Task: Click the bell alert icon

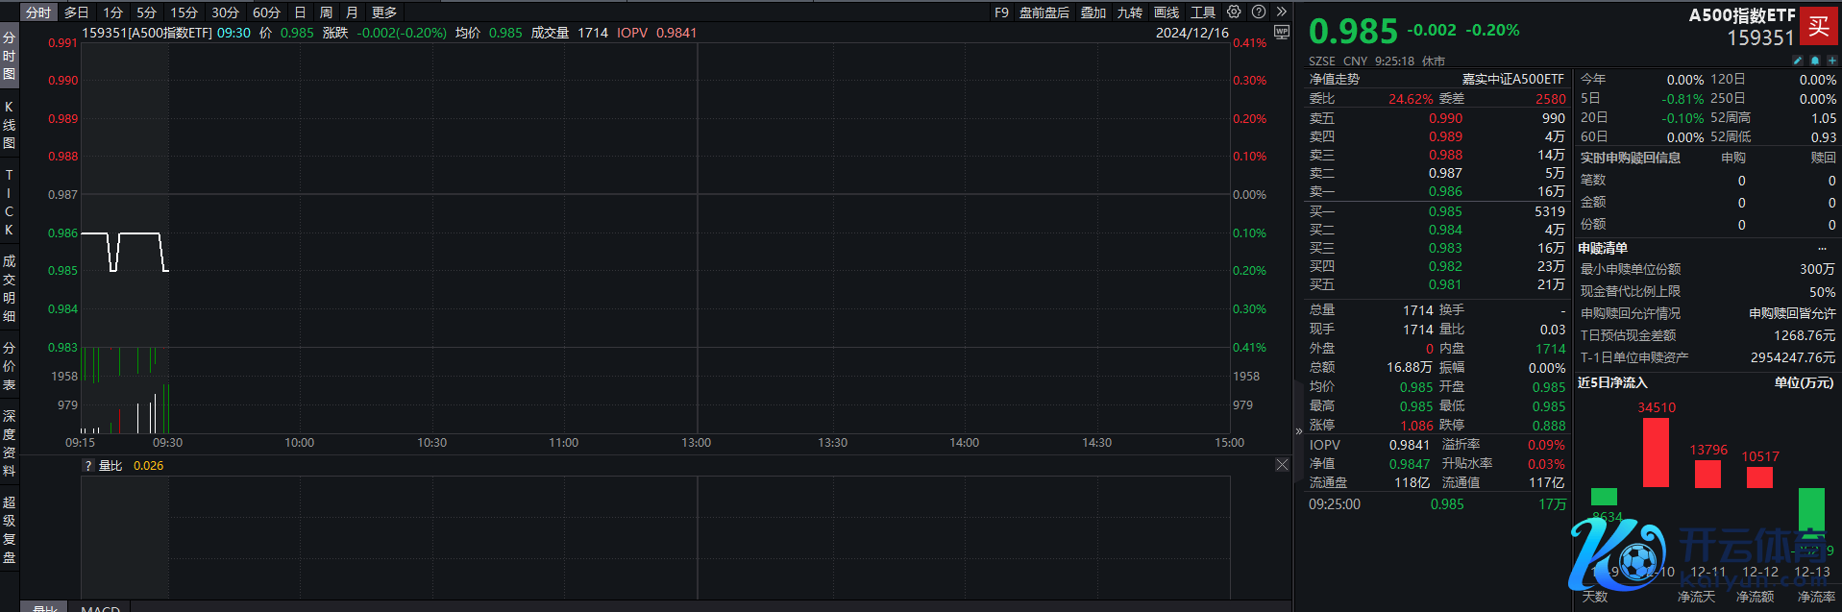Action: (1815, 61)
